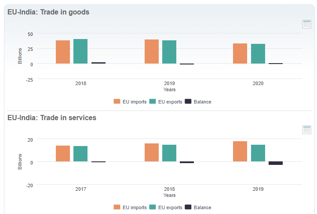Open data table view for Trade in services

pos(307,130)
